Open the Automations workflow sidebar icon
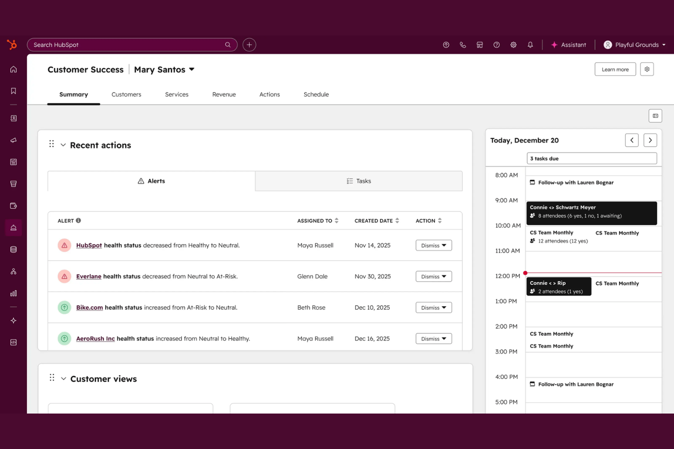Screen dimensions: 674x449 [13, 271]
